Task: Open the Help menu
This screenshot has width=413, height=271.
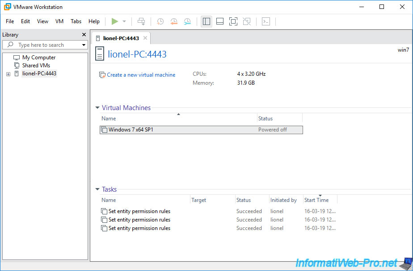Action: (94, 21)
